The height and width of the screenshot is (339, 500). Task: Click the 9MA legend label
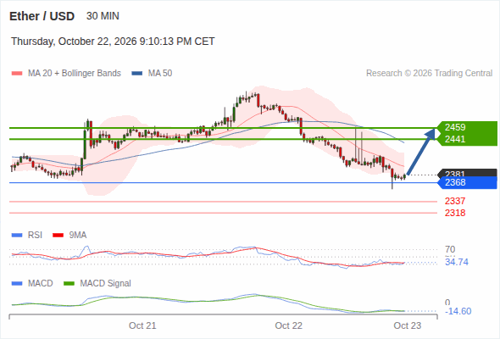78,235
